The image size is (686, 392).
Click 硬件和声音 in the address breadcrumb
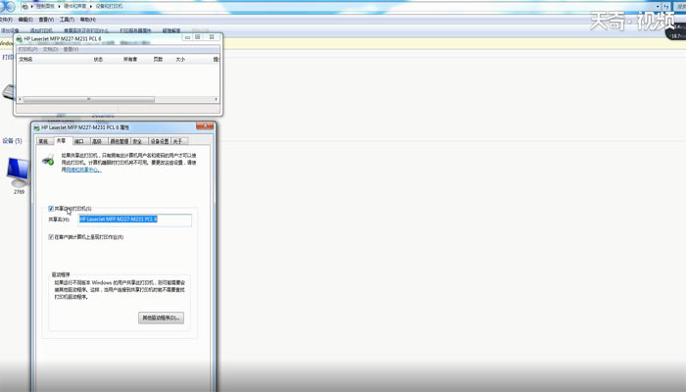tap(75, 7)
